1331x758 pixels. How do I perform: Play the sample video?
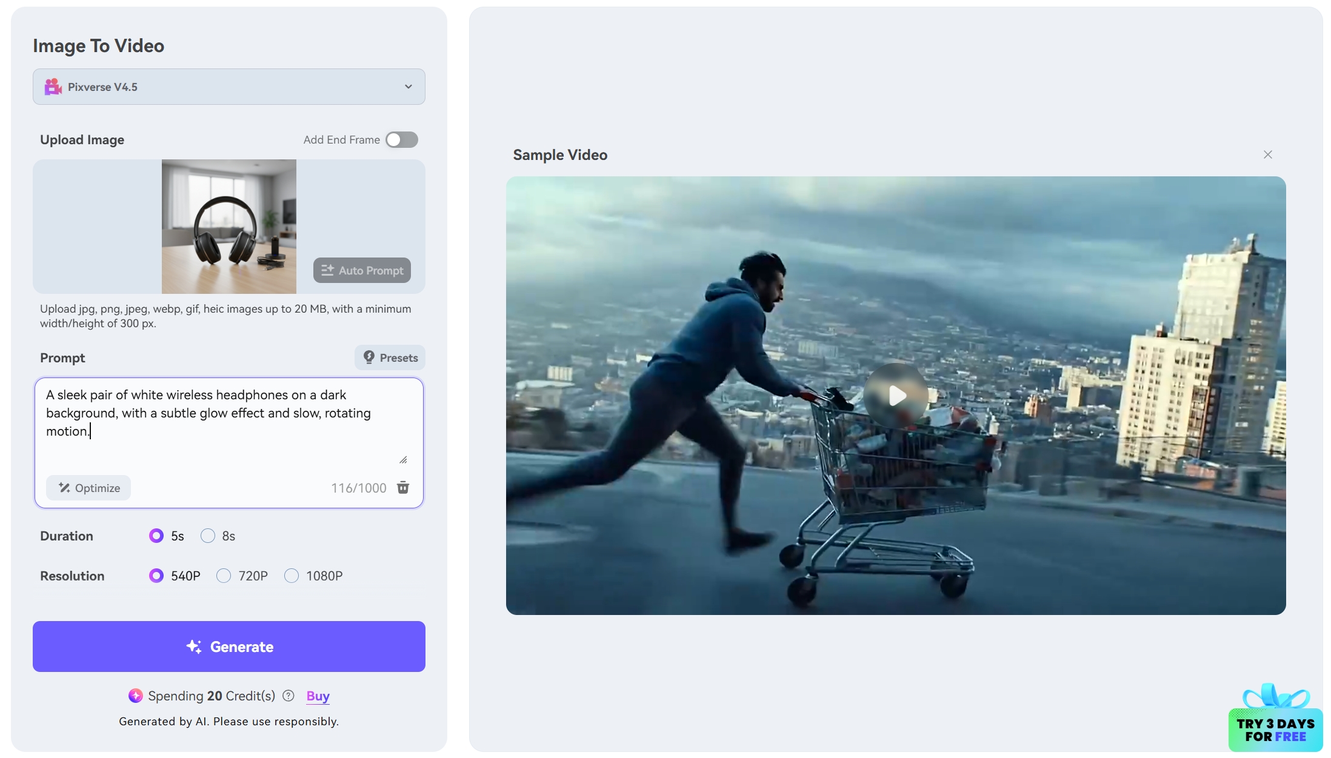point(896,396)
